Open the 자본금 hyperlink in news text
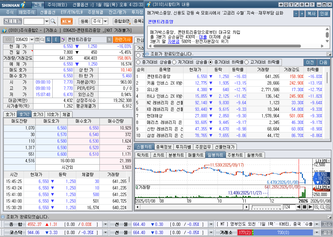Screen dimensions: 333x237 point(173,41)
